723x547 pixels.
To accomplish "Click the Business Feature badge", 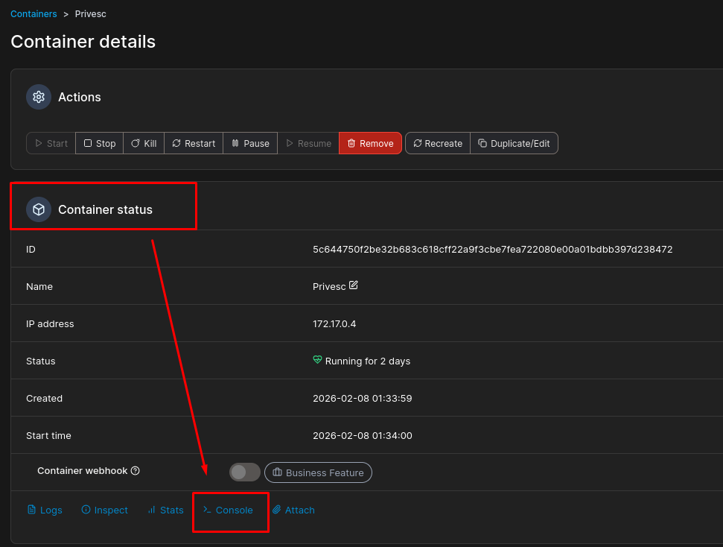I will coord(318,472).
